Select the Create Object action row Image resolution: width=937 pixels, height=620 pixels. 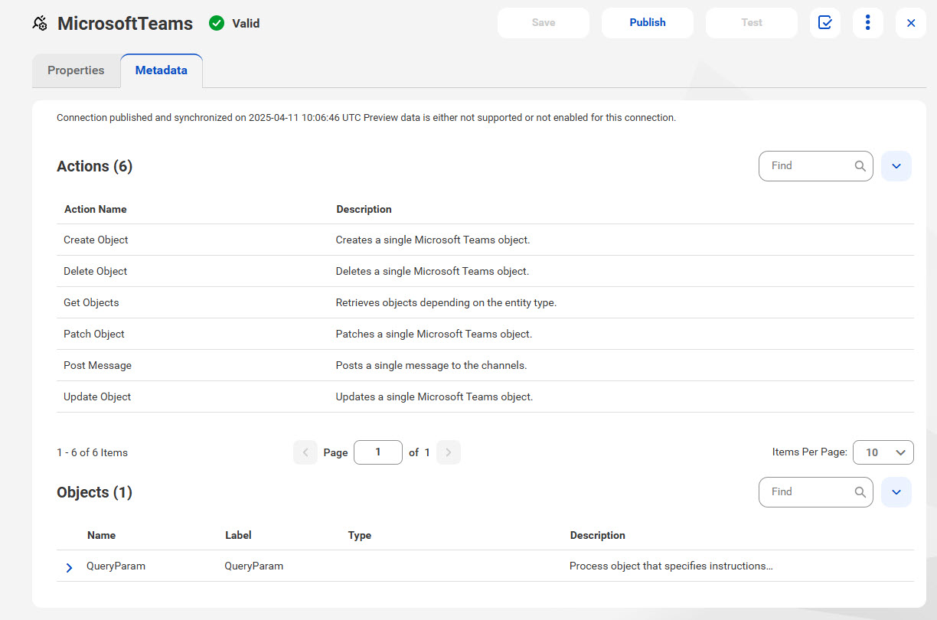(485, 240)
